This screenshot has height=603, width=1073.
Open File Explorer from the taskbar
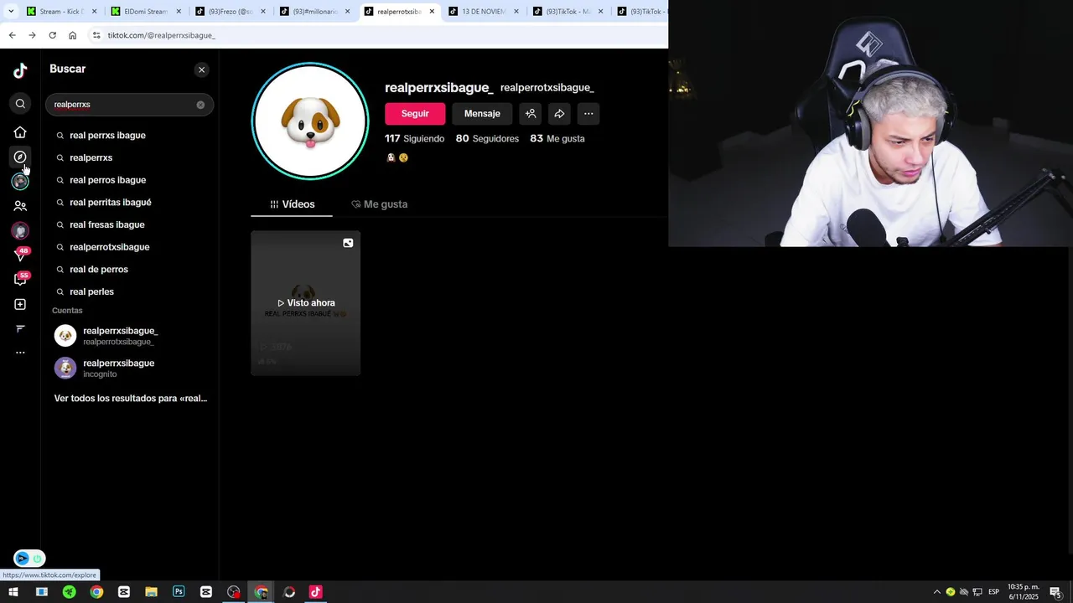(151, 592)
